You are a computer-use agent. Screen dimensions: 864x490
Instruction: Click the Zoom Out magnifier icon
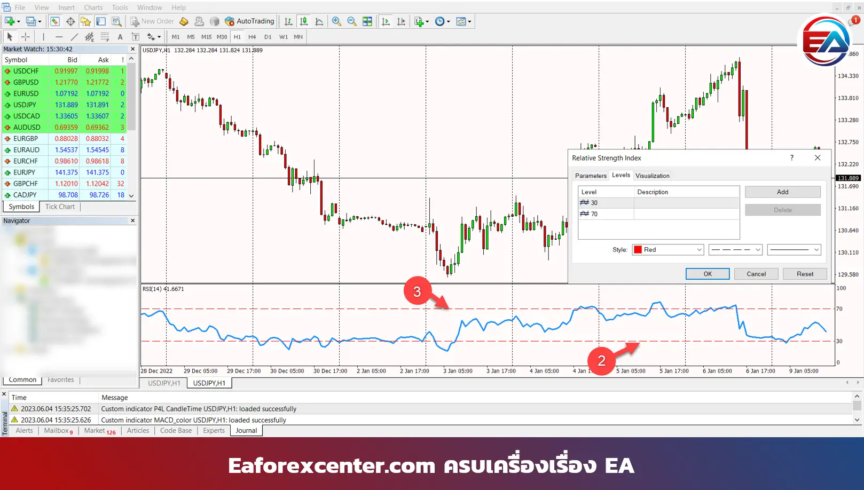tap(352, 21)
